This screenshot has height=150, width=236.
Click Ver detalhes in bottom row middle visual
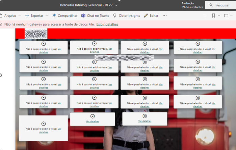click(x=93, y=121)
